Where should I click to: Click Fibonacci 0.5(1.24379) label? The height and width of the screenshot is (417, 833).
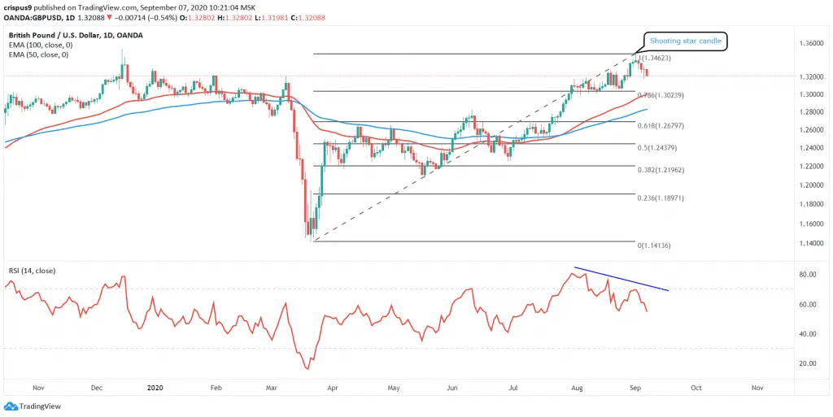[658, 147]
